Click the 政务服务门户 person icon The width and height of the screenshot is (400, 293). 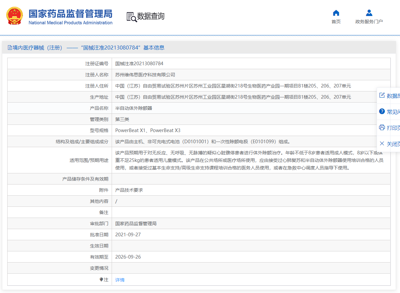pos(369,13)
